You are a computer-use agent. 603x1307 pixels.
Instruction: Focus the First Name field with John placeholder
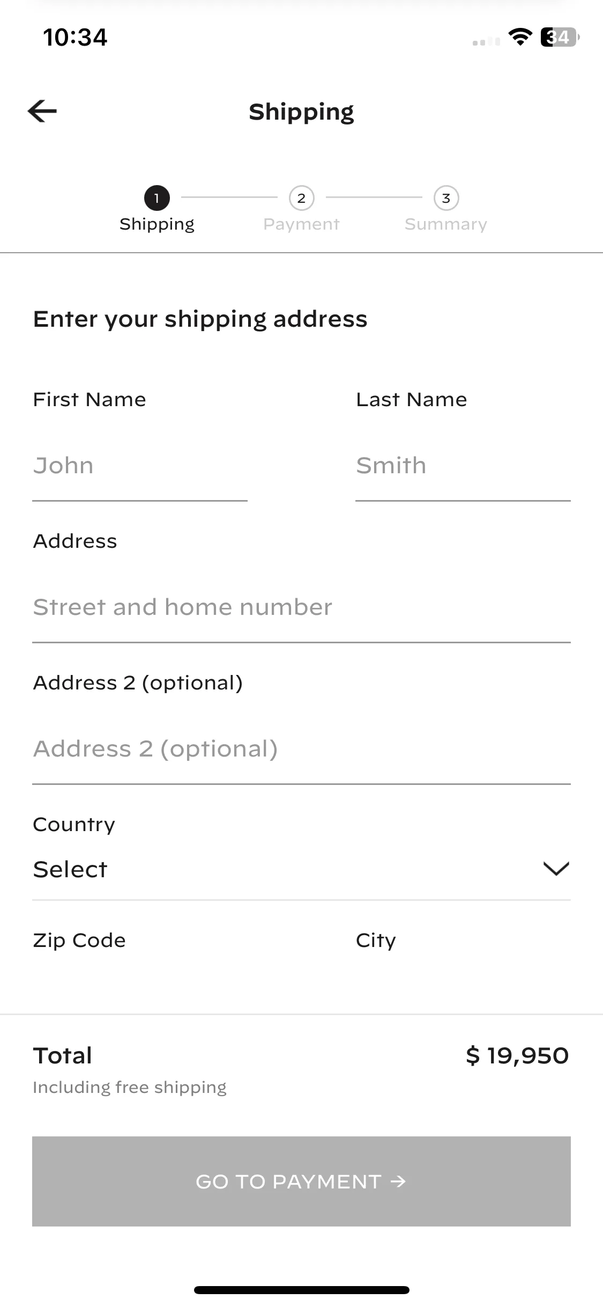point(140,466)
